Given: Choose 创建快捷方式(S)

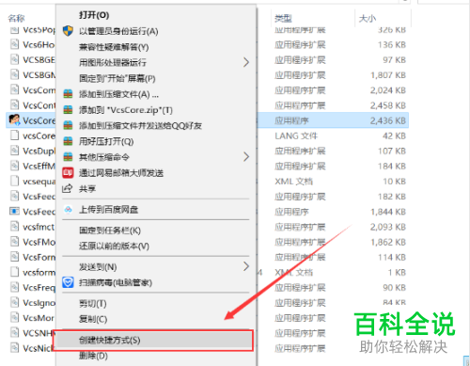Looking at the screenshot, I should tap(109, 340).
